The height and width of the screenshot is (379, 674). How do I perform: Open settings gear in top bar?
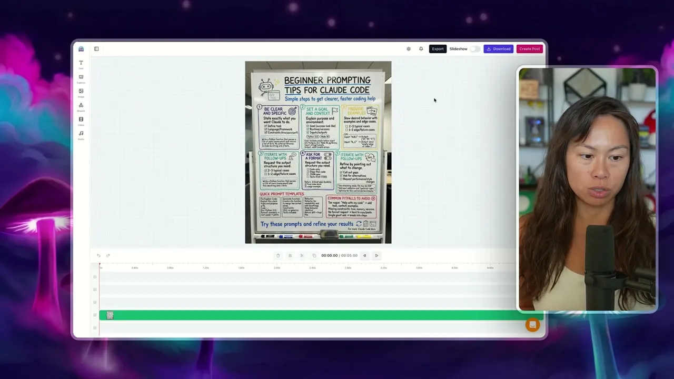pos(409,49)
